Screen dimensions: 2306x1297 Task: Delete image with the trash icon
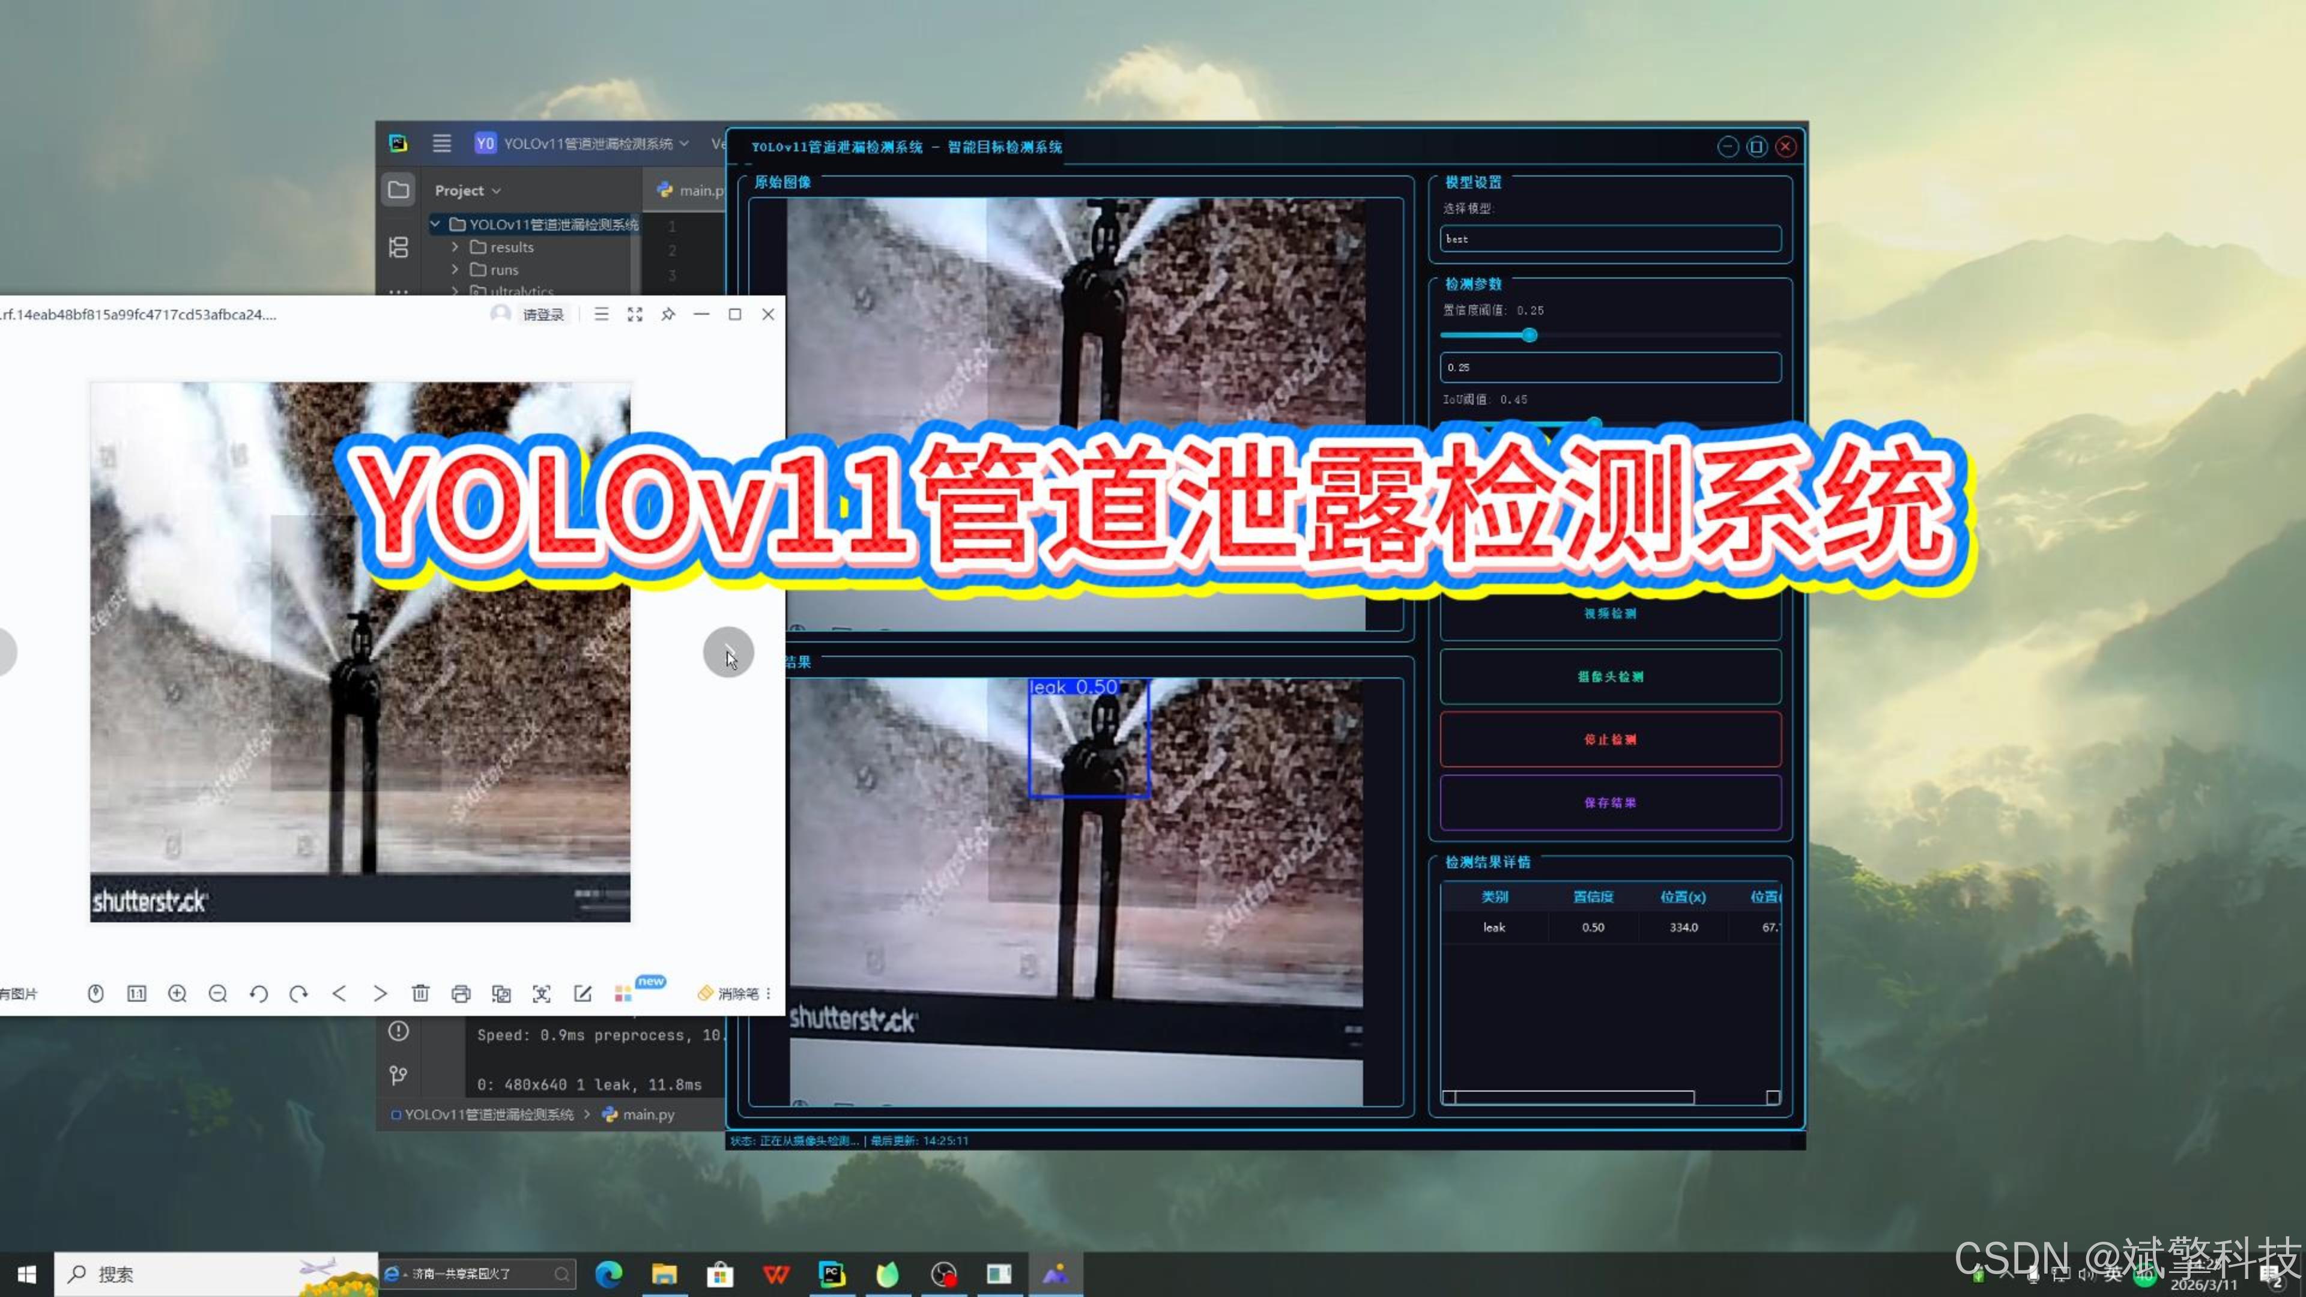click(x=421, y=994)
